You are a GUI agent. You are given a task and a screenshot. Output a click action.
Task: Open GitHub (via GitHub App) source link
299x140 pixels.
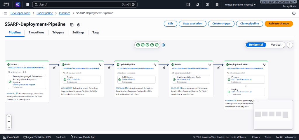click(x=24, y=85)
